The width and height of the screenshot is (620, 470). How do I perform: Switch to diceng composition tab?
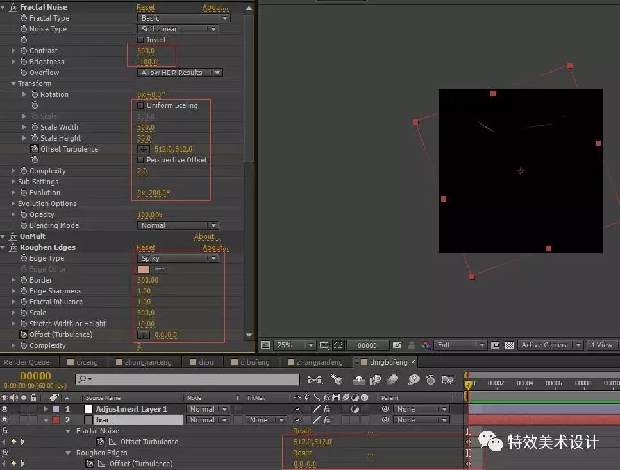83,362
